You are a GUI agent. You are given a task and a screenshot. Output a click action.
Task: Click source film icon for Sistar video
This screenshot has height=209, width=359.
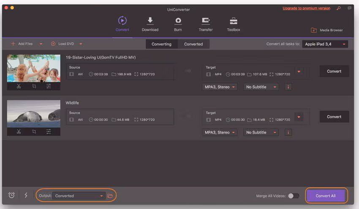click(x=71, y=74)
